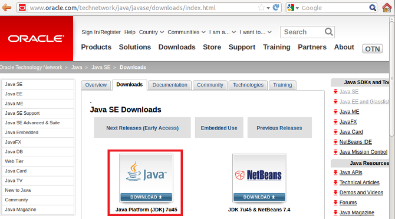The image size is (395, 219).
Task: Click Sign In/Register link
Action: (x=101, y=32)
